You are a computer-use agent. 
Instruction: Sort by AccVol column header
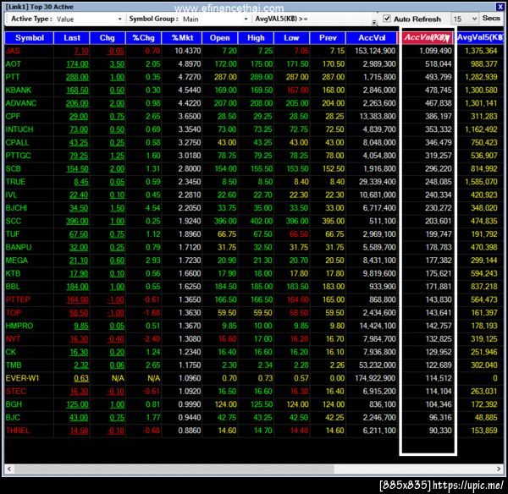(372, 38)
